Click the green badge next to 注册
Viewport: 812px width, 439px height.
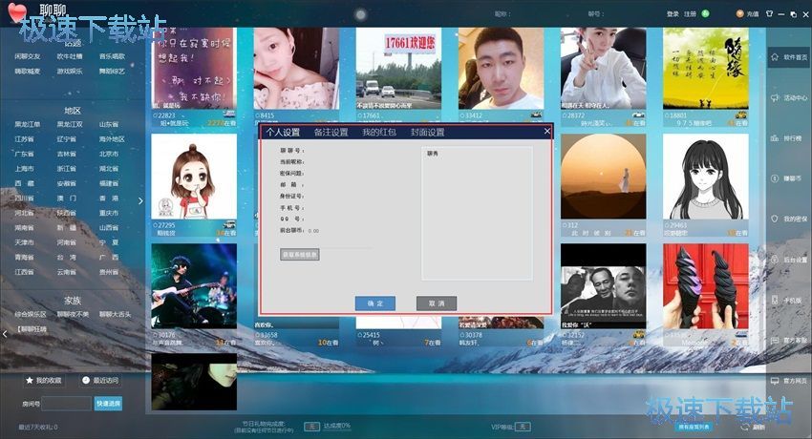705,14
